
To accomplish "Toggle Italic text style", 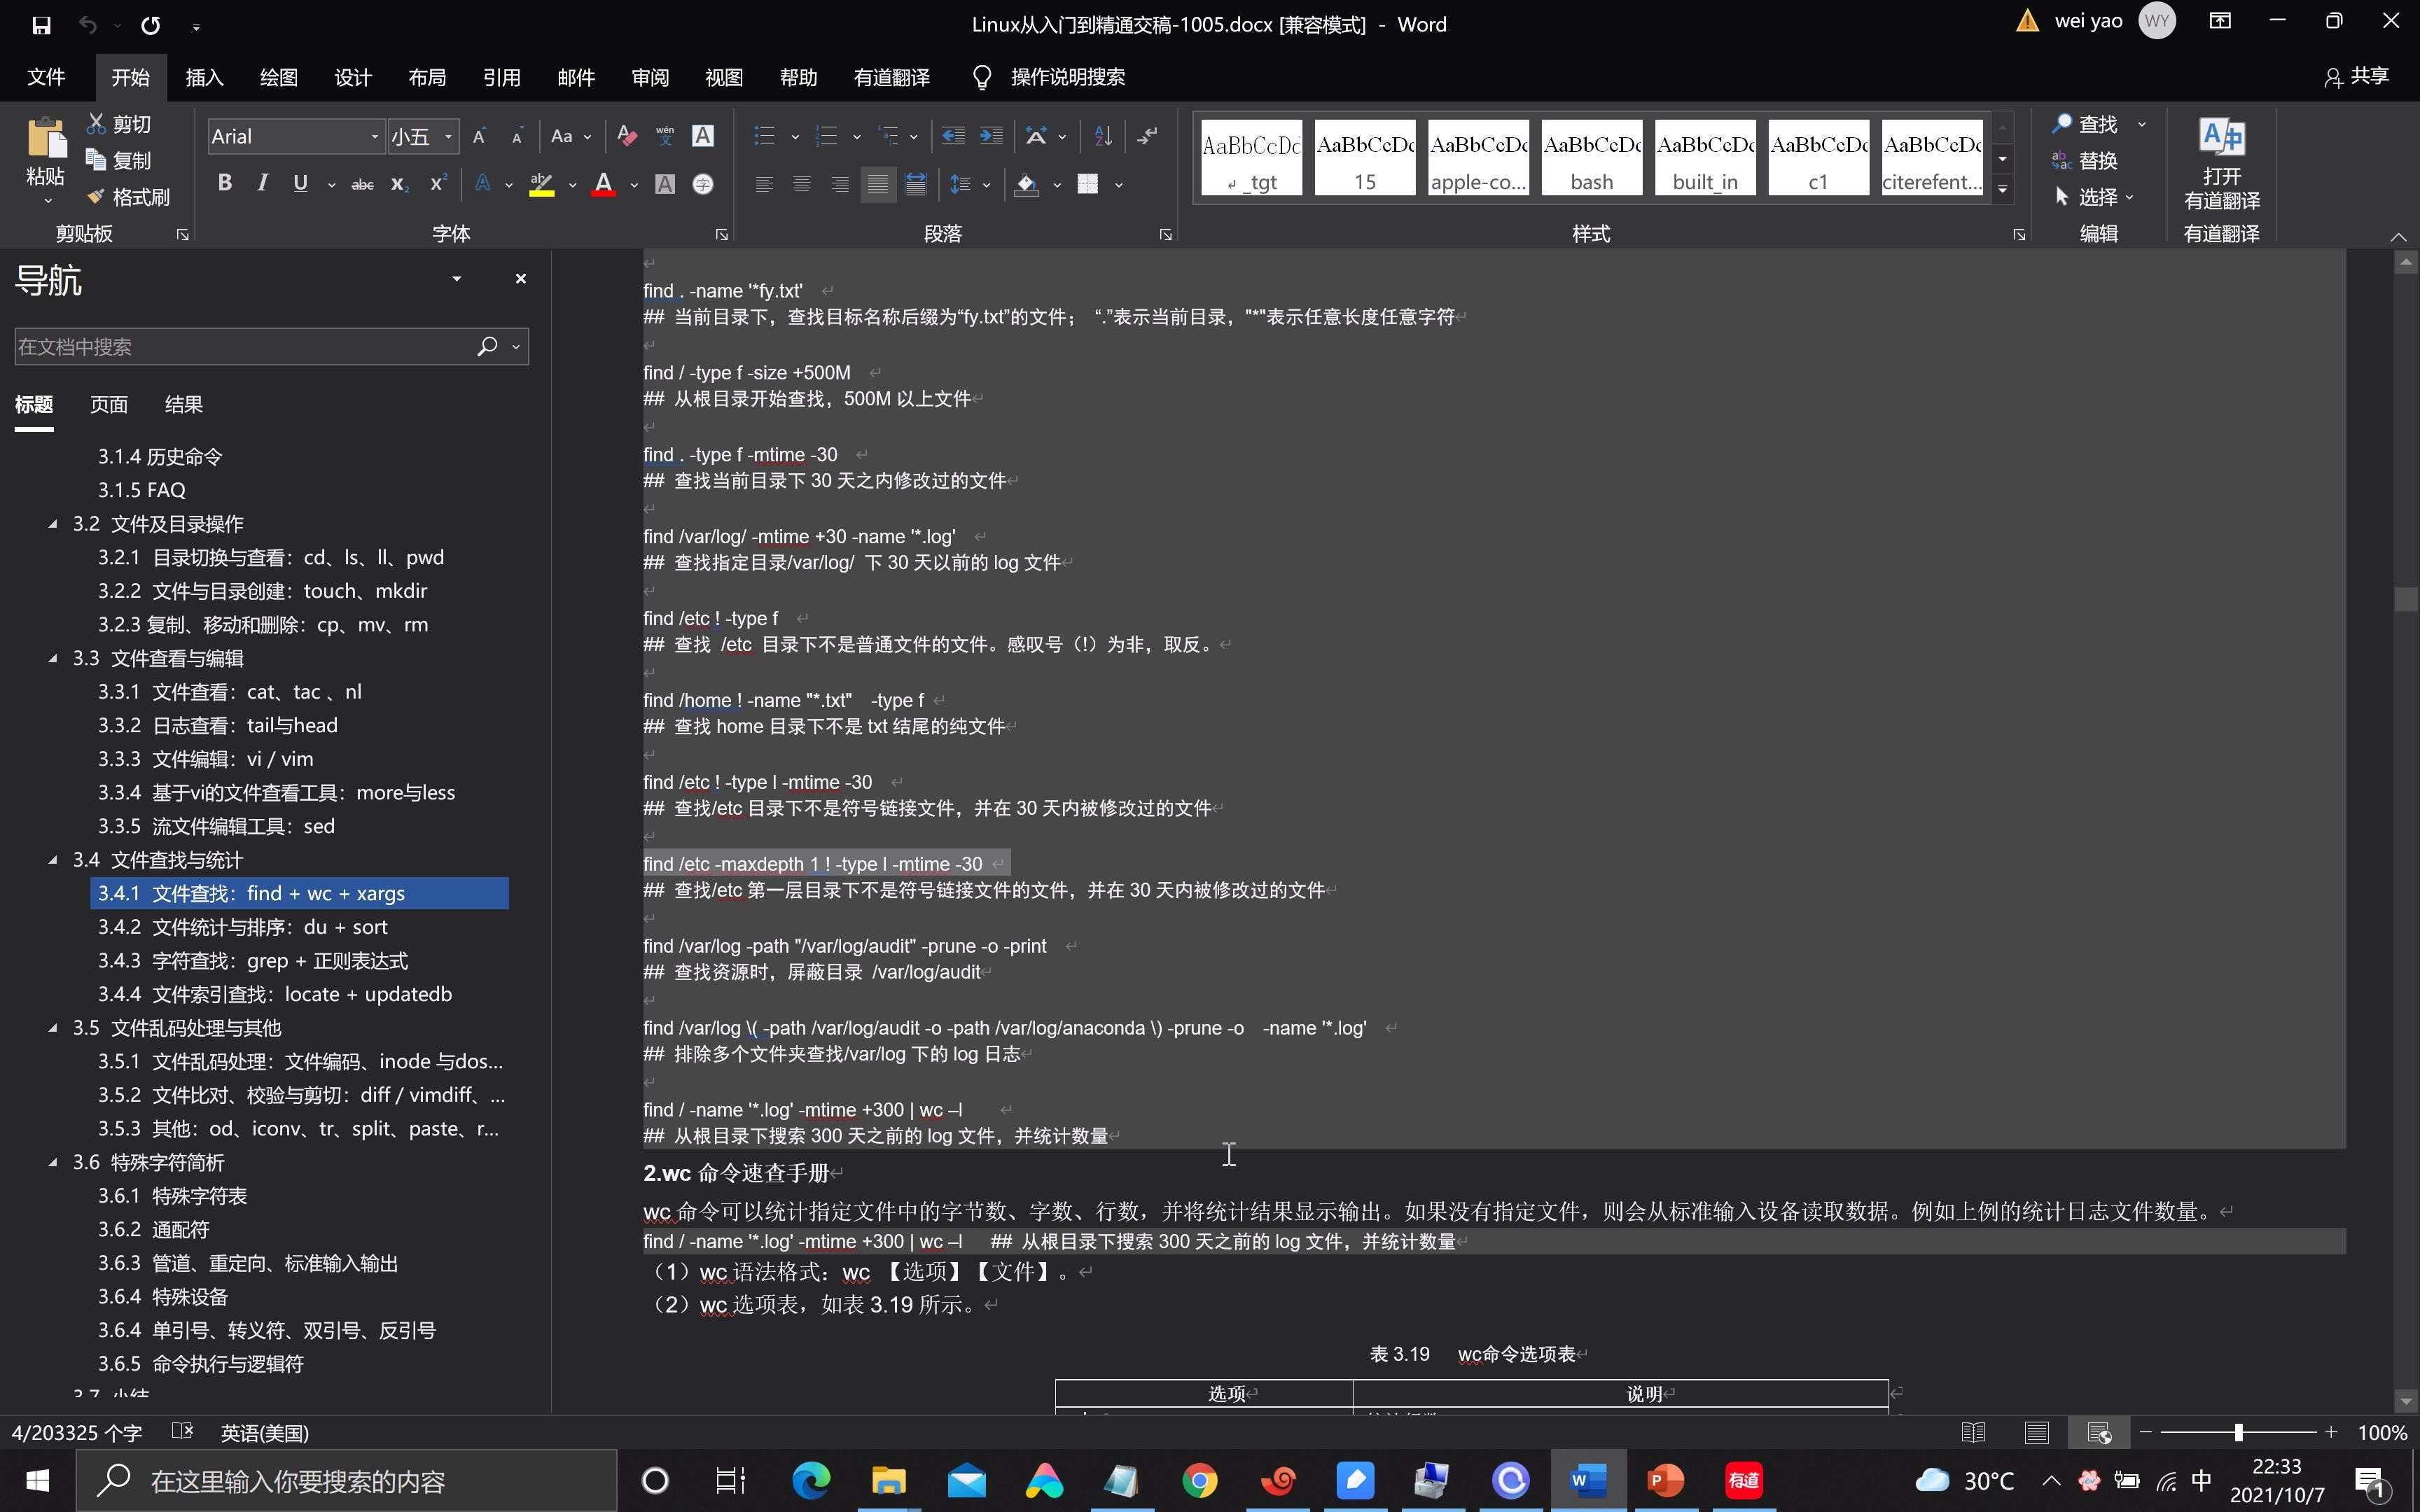I will 262,183.
